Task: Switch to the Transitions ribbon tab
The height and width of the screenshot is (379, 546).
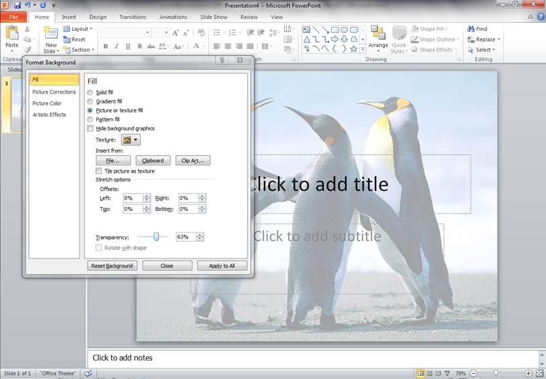Action: (133, 17)
